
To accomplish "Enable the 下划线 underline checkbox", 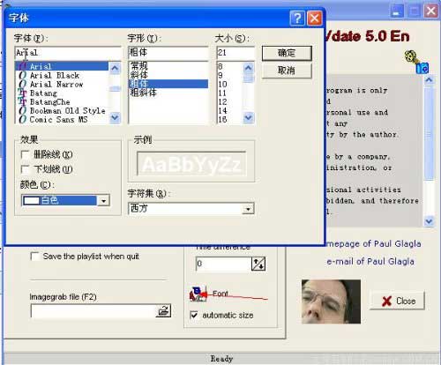I will (x=26, y=169).
